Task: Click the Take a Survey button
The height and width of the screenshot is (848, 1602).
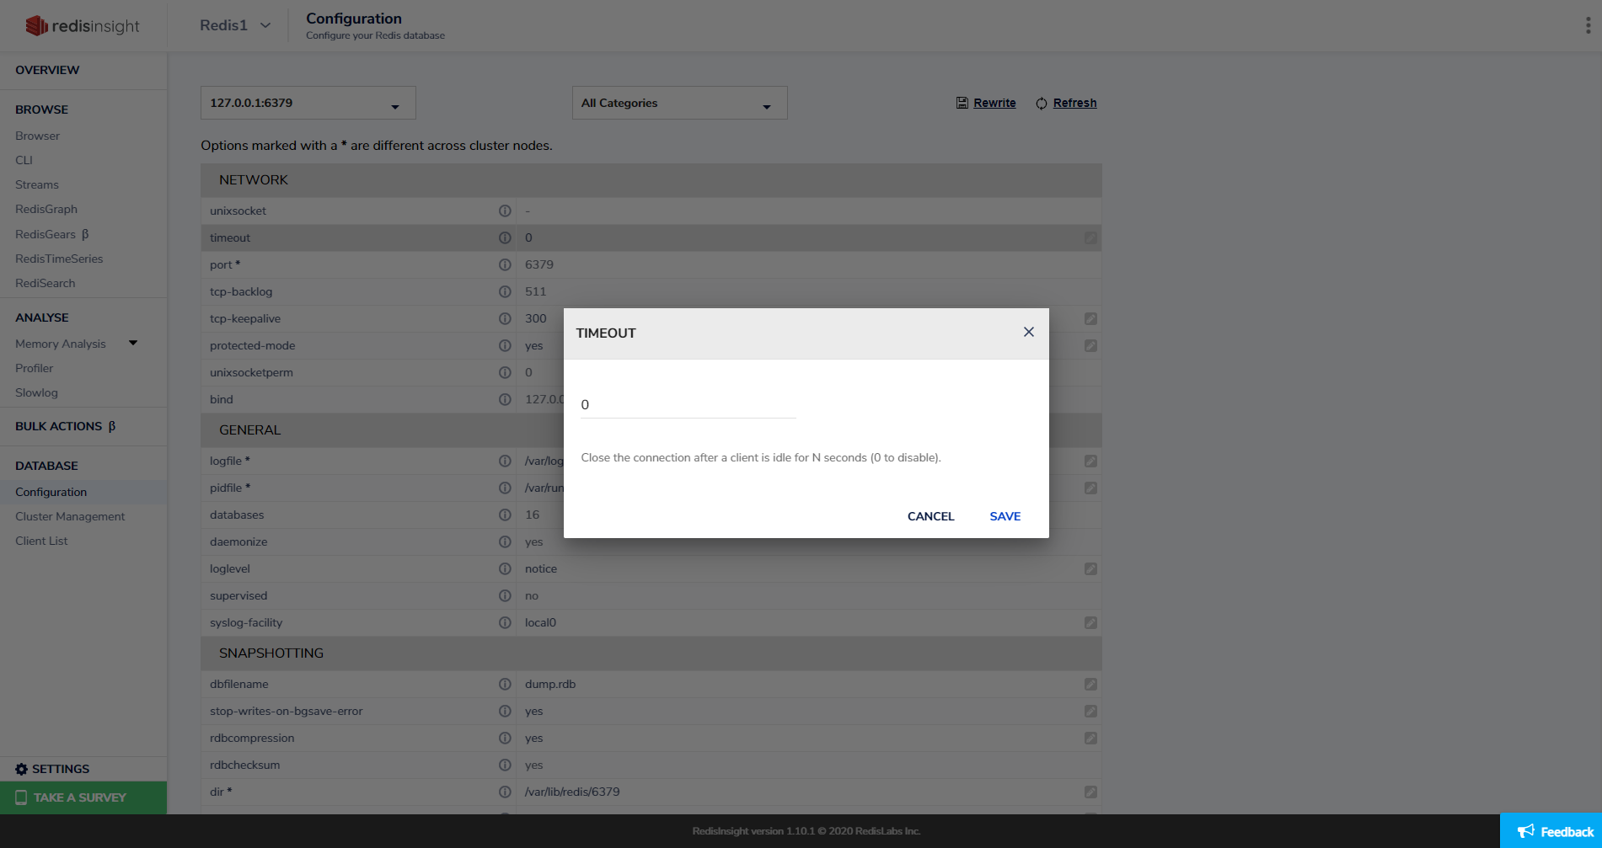Action: 83,797
